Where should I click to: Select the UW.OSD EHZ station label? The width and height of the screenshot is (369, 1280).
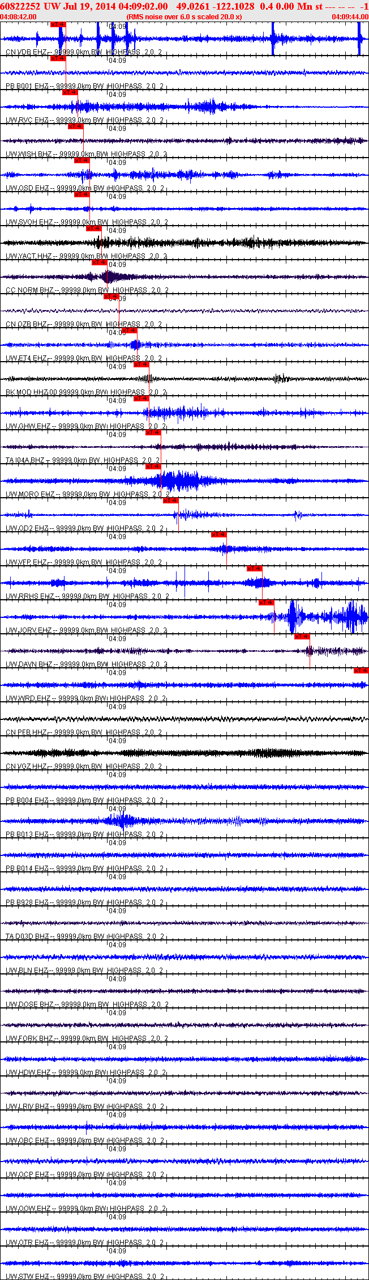point(27,188)
